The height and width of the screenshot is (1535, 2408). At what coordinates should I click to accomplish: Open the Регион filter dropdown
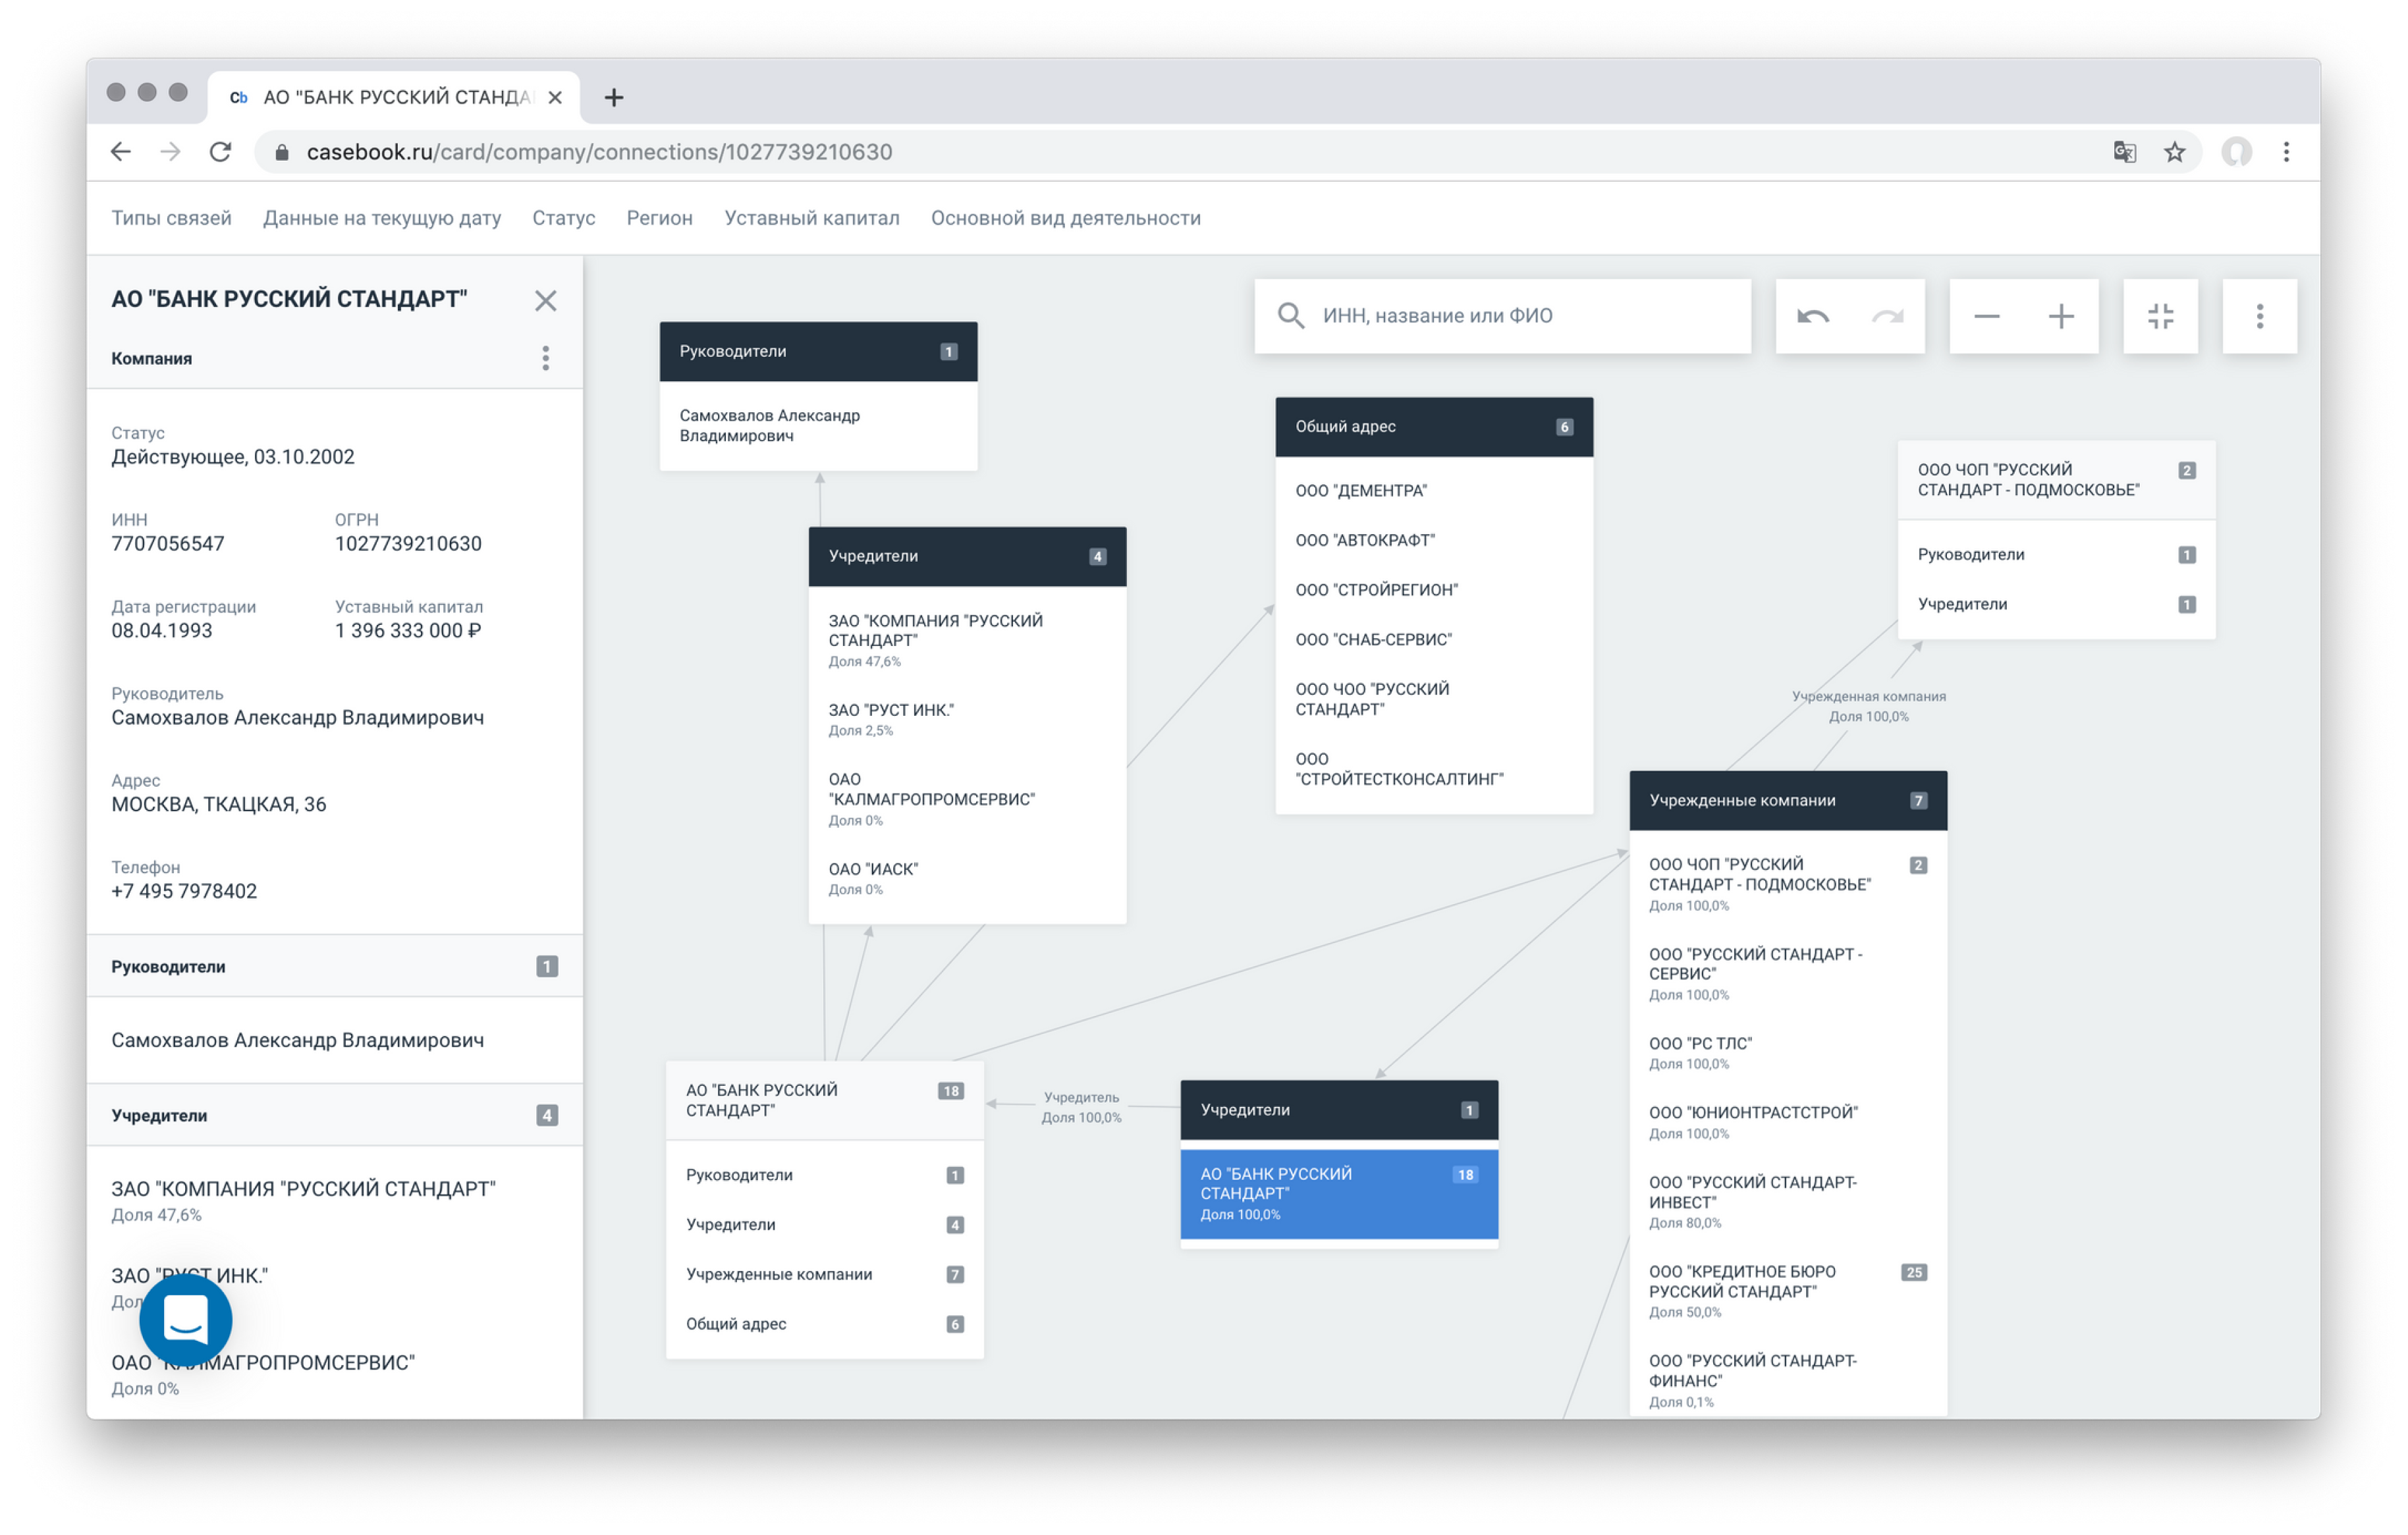pyautogui.click(x=659, y=218)
